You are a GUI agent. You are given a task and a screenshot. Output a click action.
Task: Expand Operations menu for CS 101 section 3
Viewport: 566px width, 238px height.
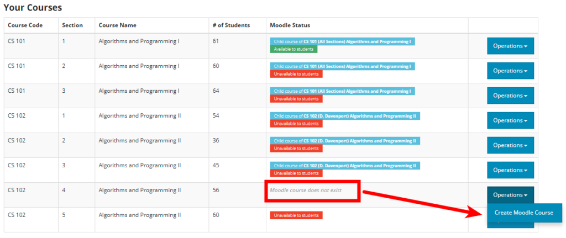[x=510, y=96]
